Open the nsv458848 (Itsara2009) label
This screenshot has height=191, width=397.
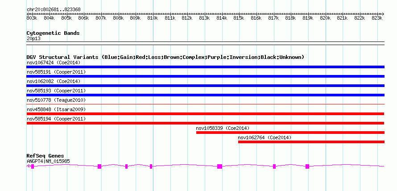point(56,109)
